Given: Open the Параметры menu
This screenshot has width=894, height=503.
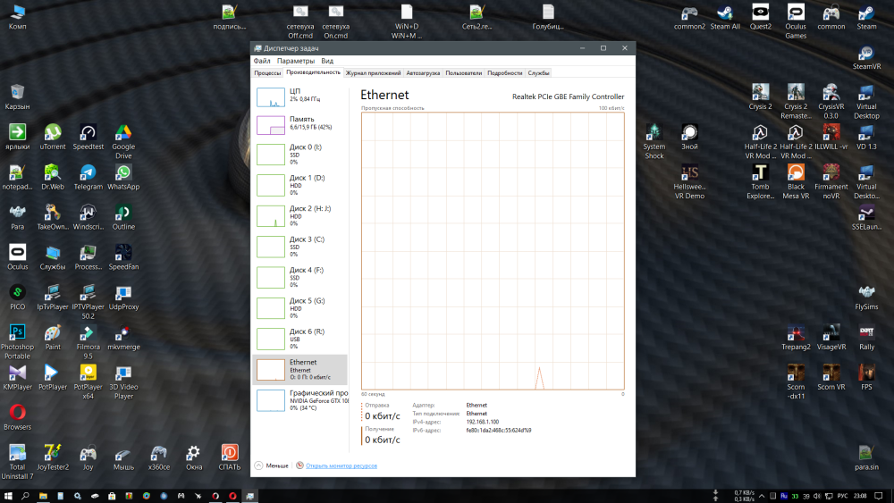Looking at the screenshot, I should (x=295, y=61).
